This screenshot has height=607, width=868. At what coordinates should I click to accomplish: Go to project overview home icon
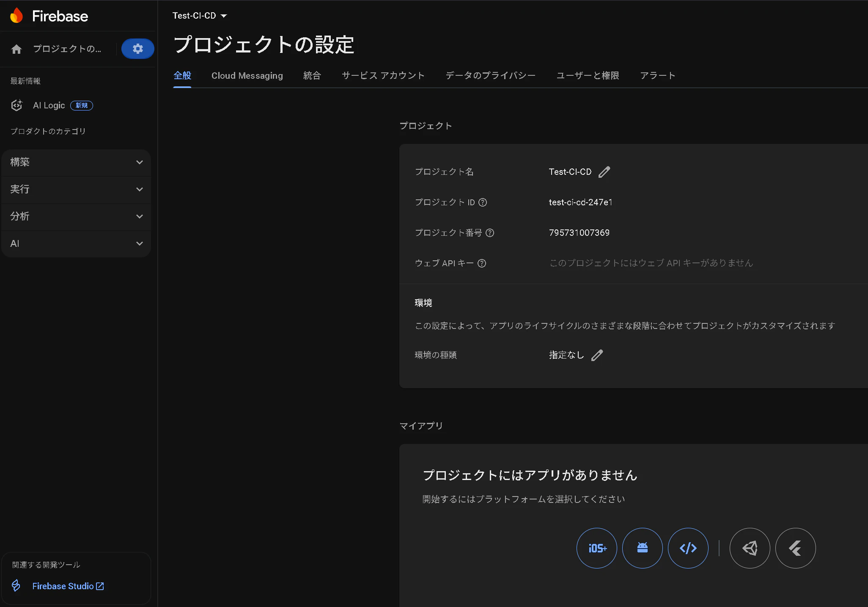point(16,49)
